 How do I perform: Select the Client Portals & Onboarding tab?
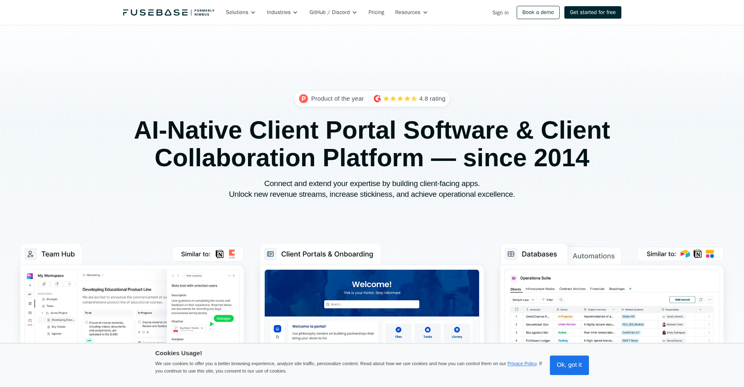321,254
